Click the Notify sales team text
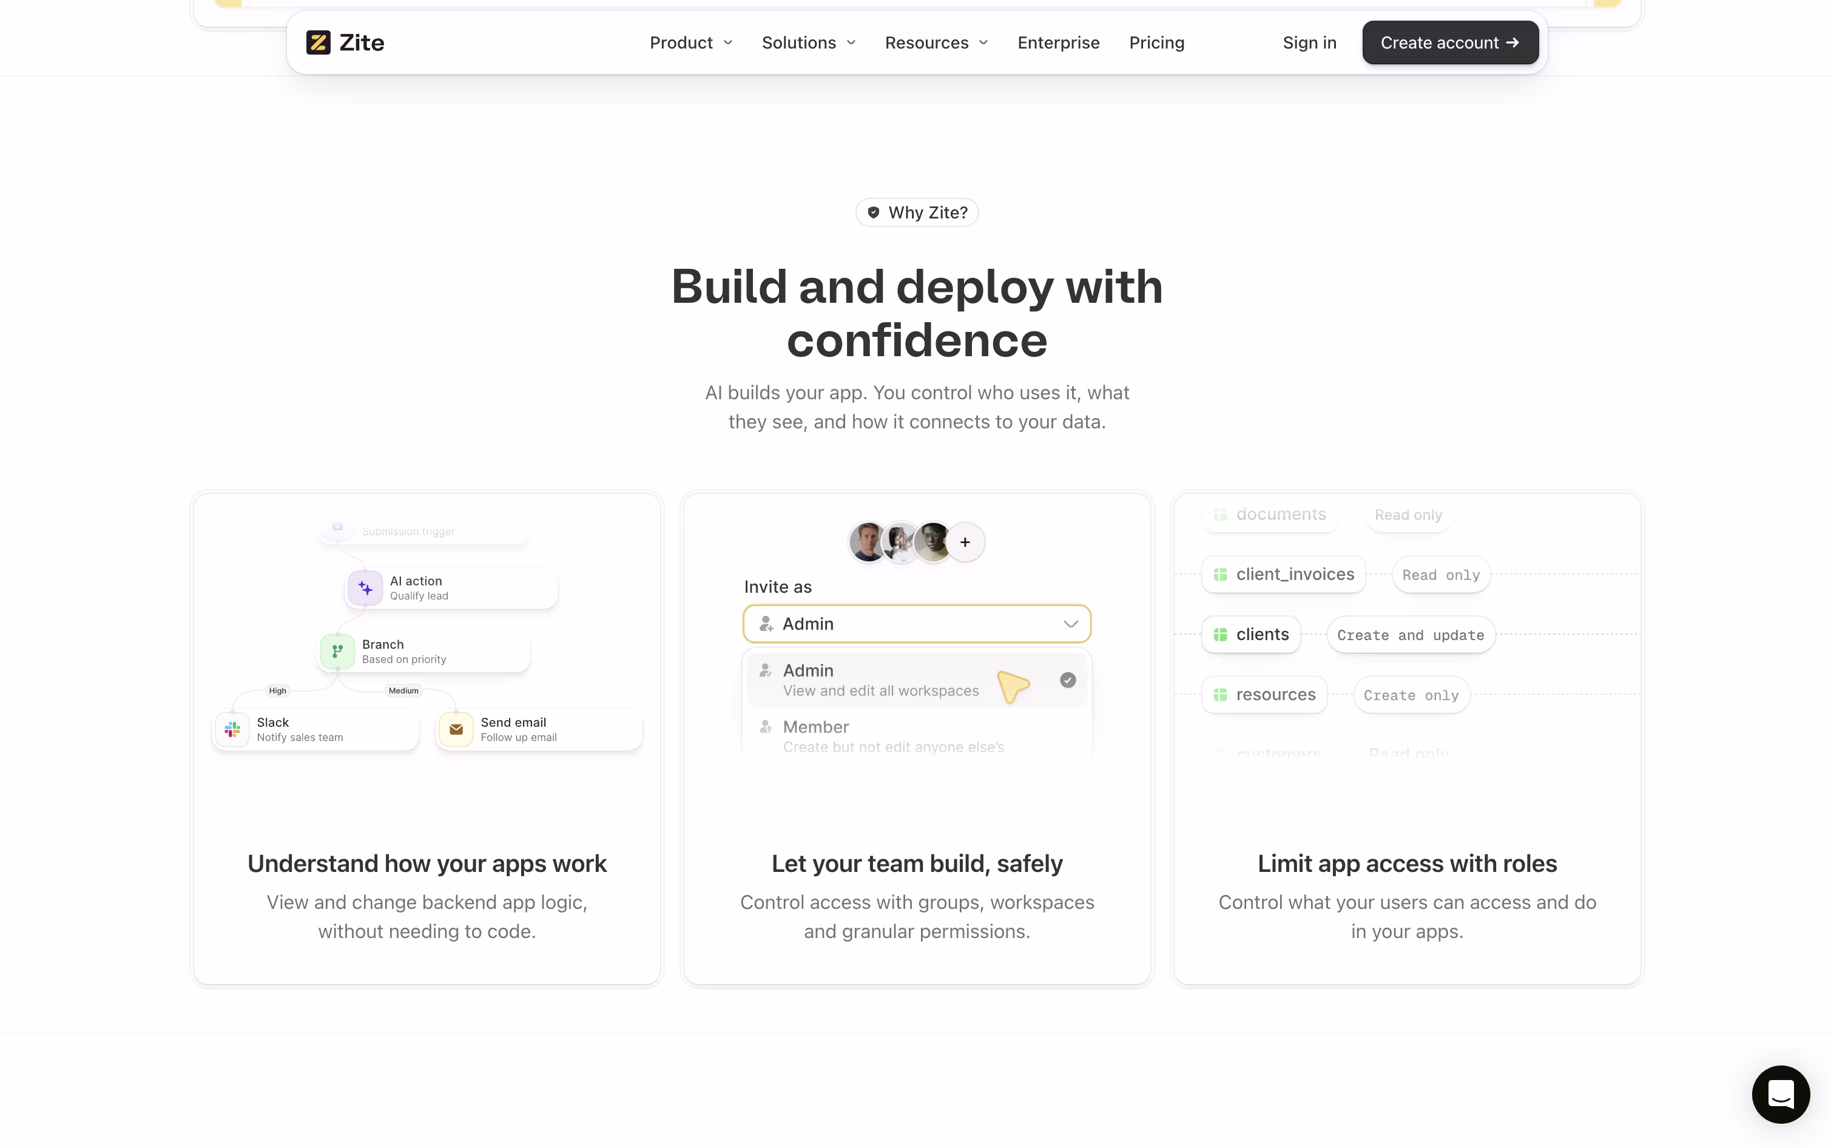The image size is (1831, 1148). tap(300, 737)
